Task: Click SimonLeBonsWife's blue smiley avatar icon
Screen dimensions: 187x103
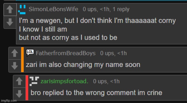Action: pos(22,9)
